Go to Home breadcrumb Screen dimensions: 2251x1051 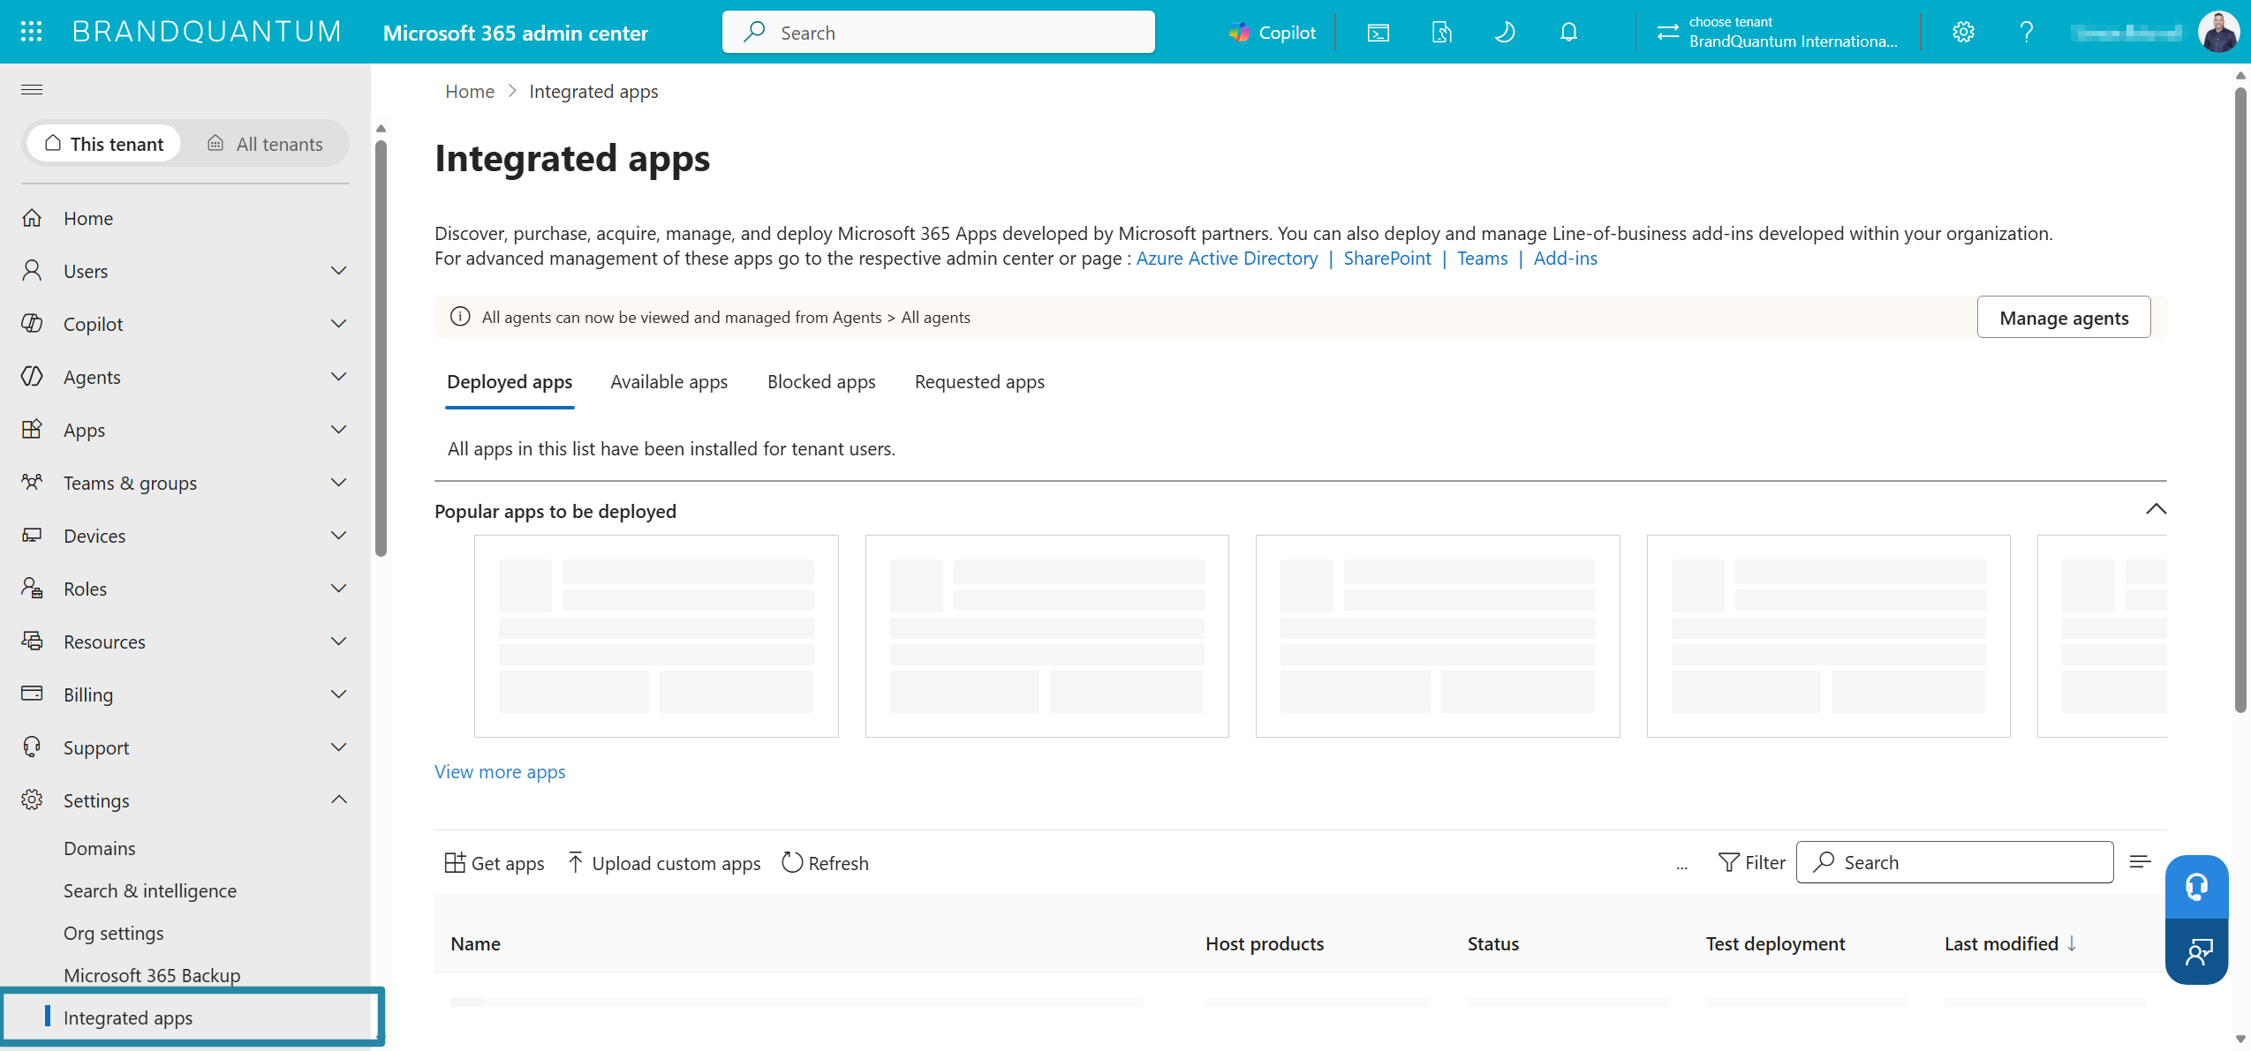tap(470, 92)
